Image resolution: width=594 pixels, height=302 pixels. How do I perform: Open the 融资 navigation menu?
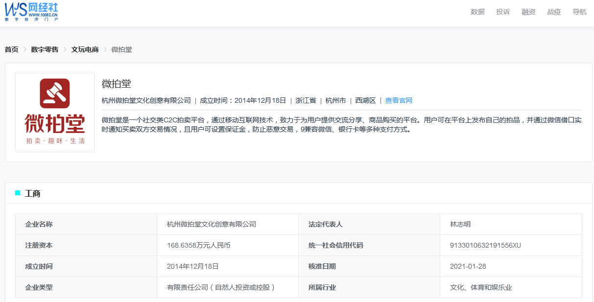528,12
